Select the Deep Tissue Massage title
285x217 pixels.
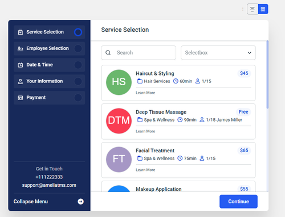click(161, 112)
